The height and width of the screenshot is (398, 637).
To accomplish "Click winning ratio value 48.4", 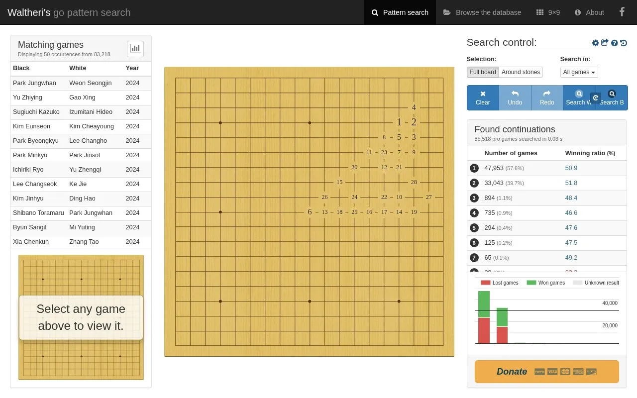I will pyautogui.click(x=571, y=198).
